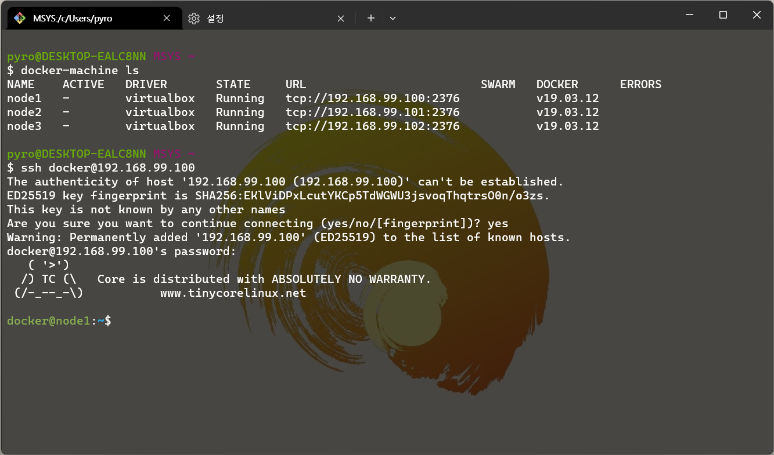
Task: Click node1's Running state value
Action: coord(240,98)
